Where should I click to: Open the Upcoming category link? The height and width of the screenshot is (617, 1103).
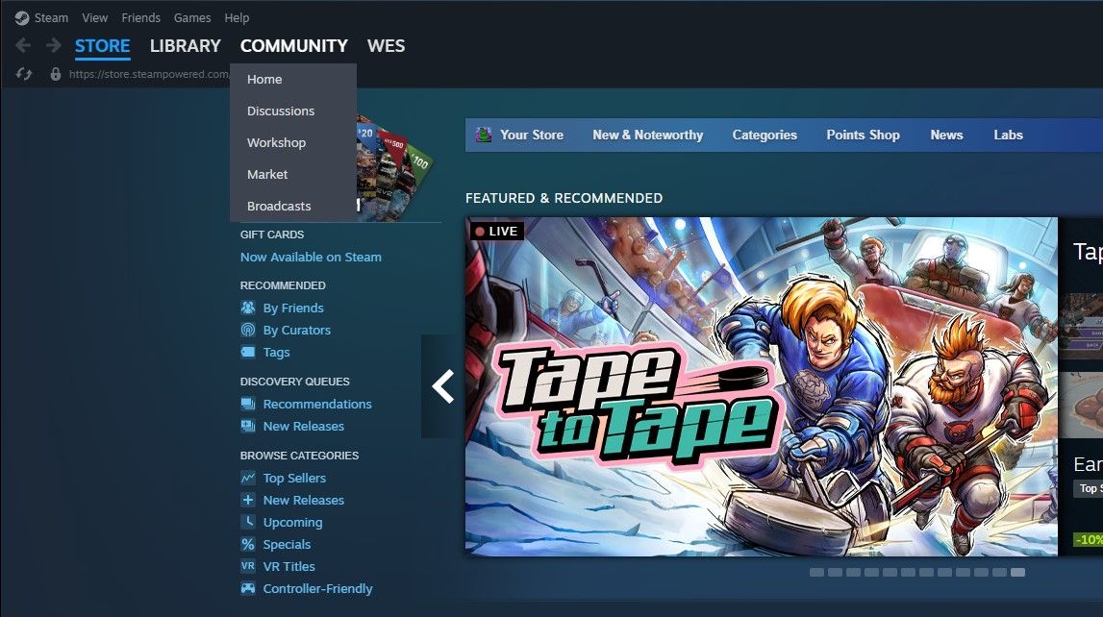click(292, 522)
